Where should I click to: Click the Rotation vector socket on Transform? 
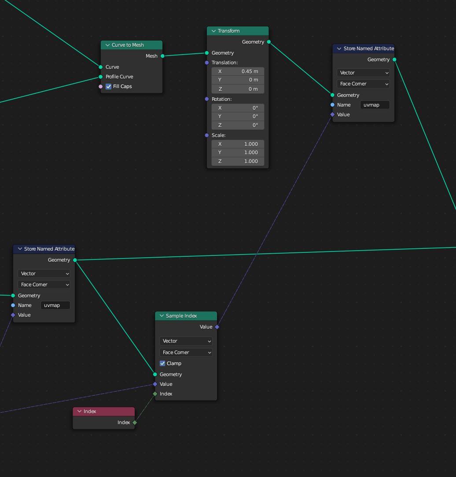point(207,99)
